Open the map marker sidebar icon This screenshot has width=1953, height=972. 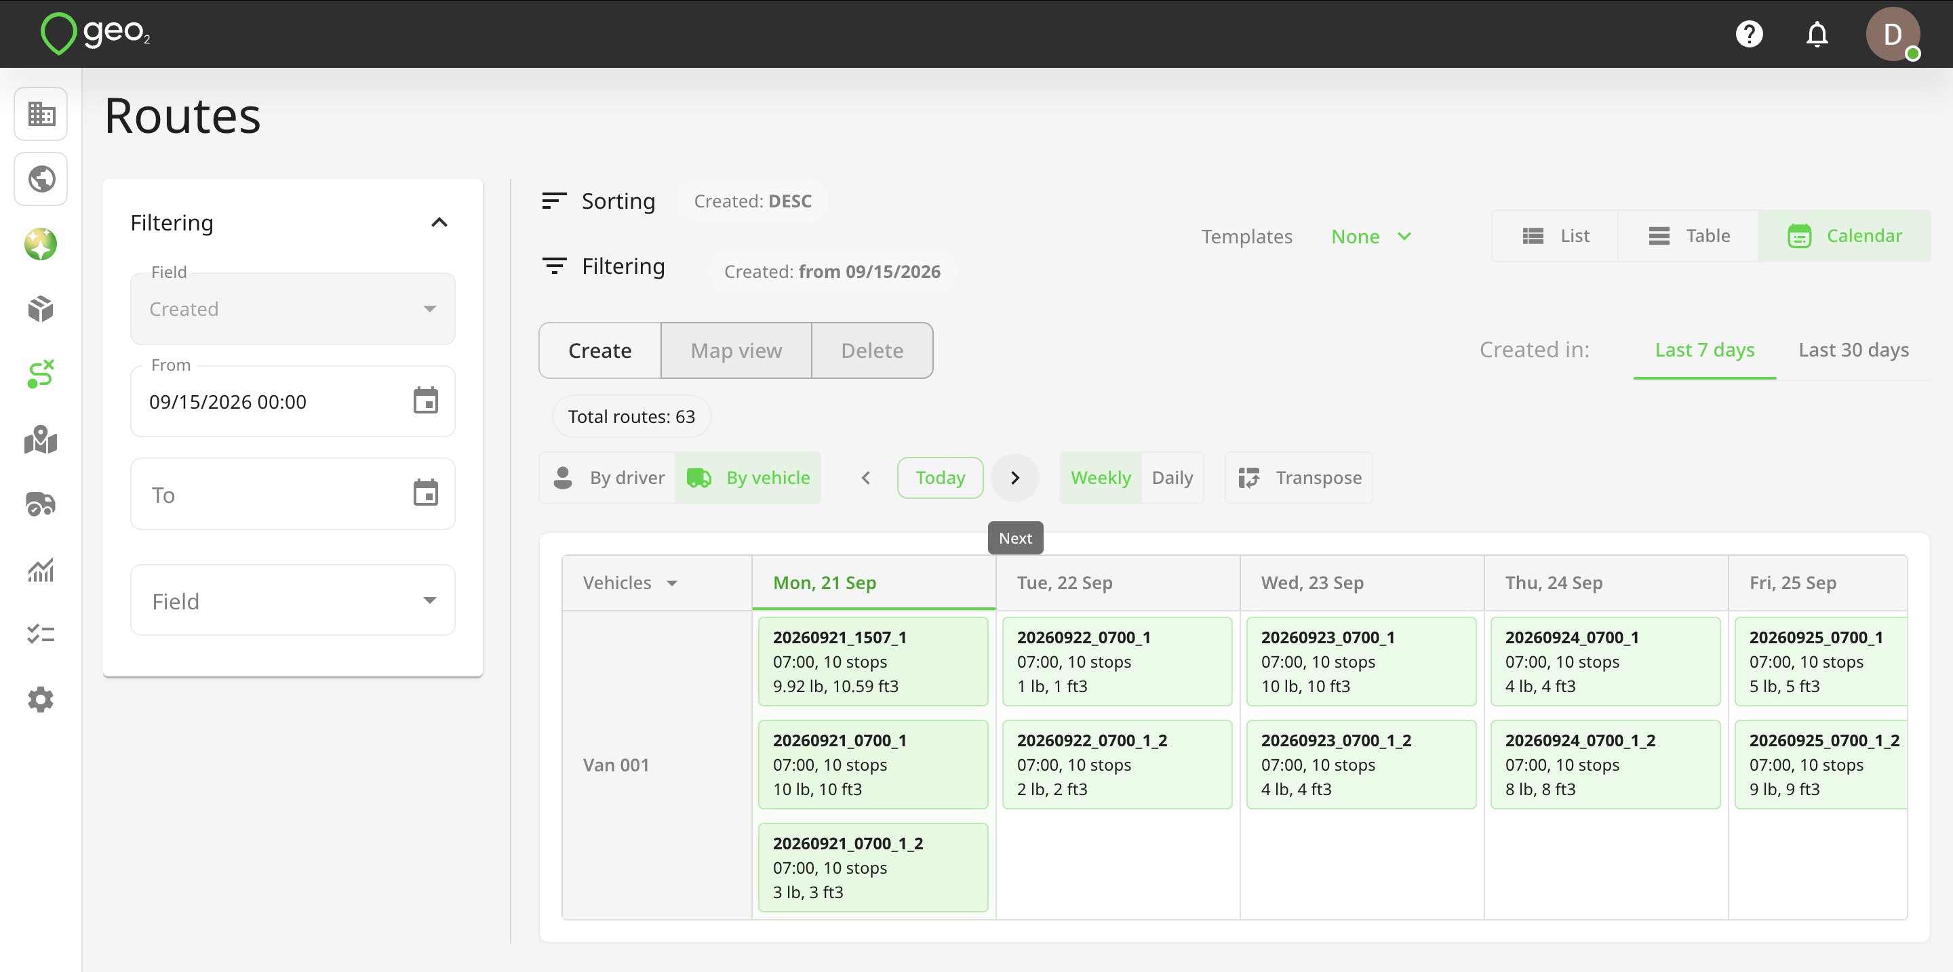41,439
